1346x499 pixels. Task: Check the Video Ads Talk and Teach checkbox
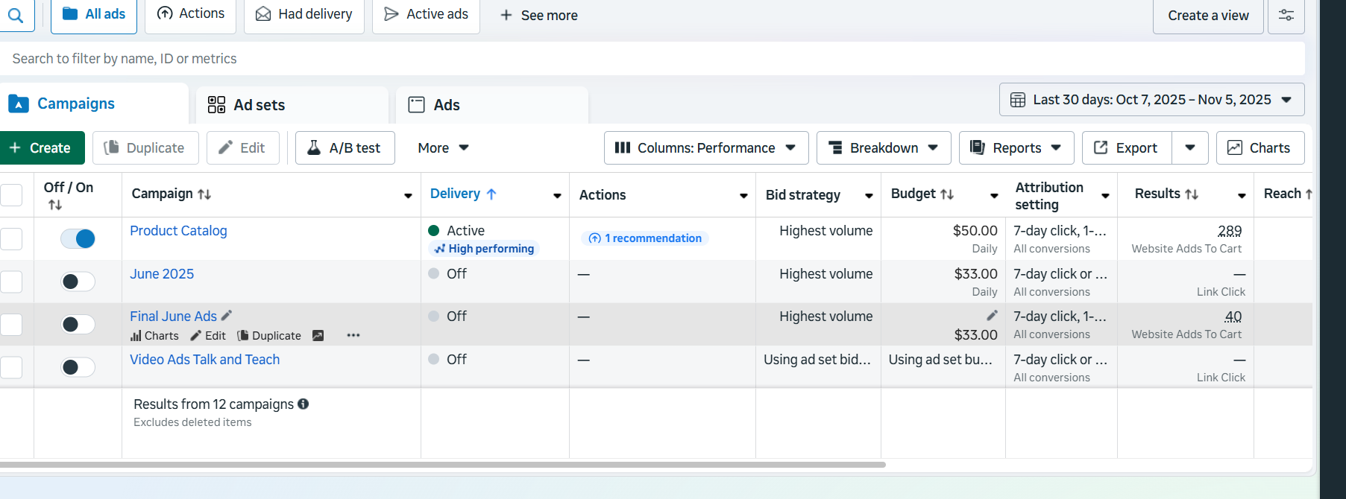pos(11,367)
